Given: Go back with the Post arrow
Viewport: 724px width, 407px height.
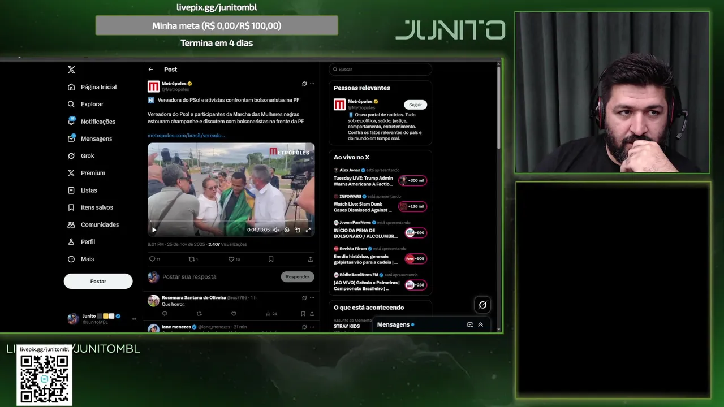Looking at the screenshot, I should pyautogui.click(x=151, y=70).
